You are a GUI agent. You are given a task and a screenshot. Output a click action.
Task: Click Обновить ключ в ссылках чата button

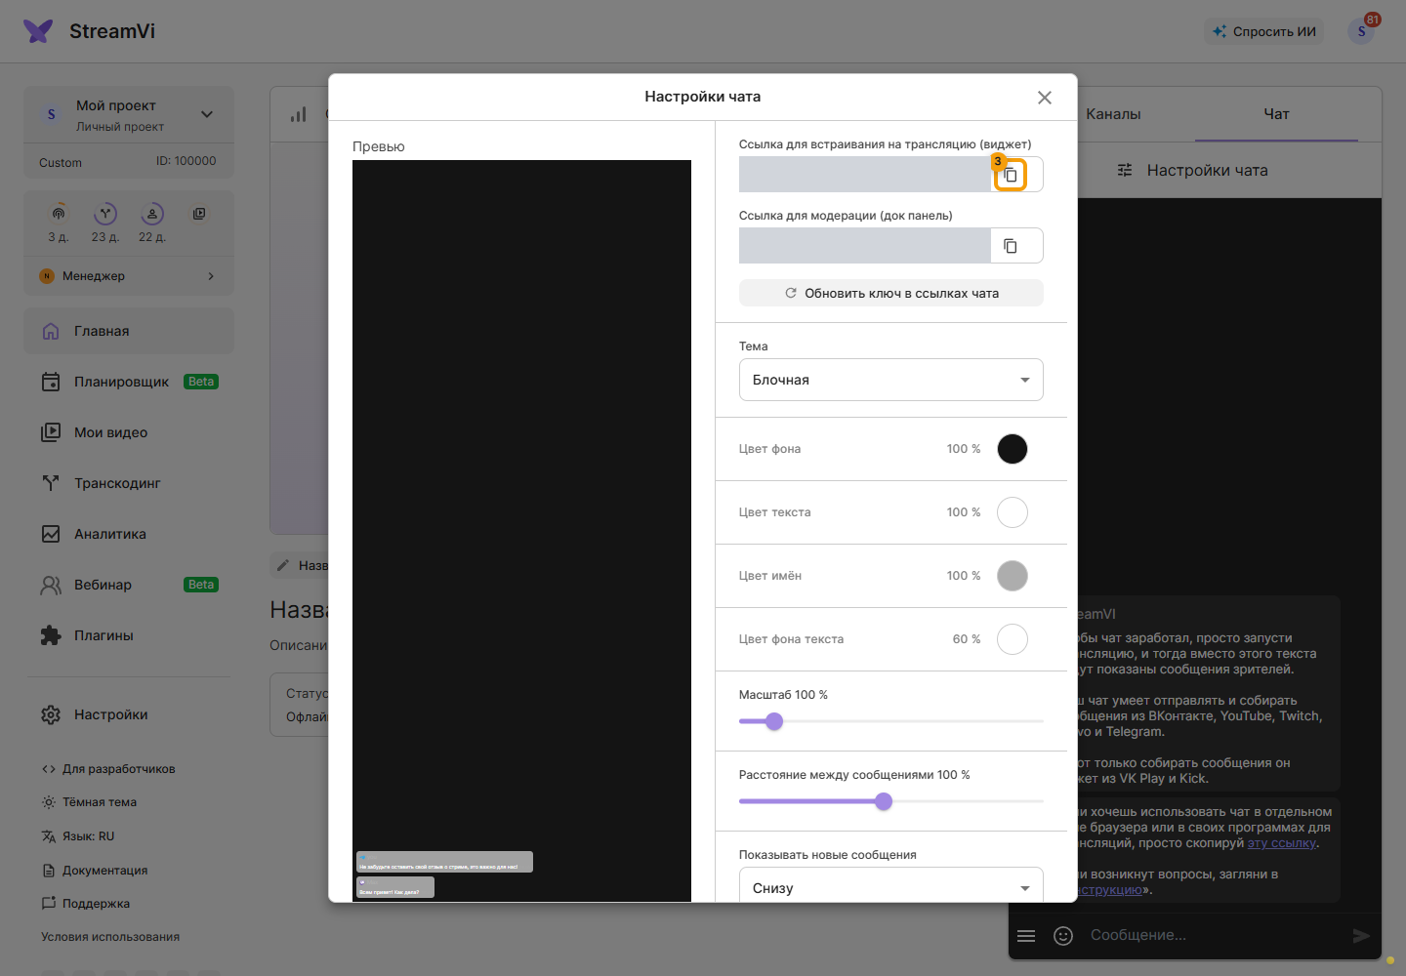[891, 293]
